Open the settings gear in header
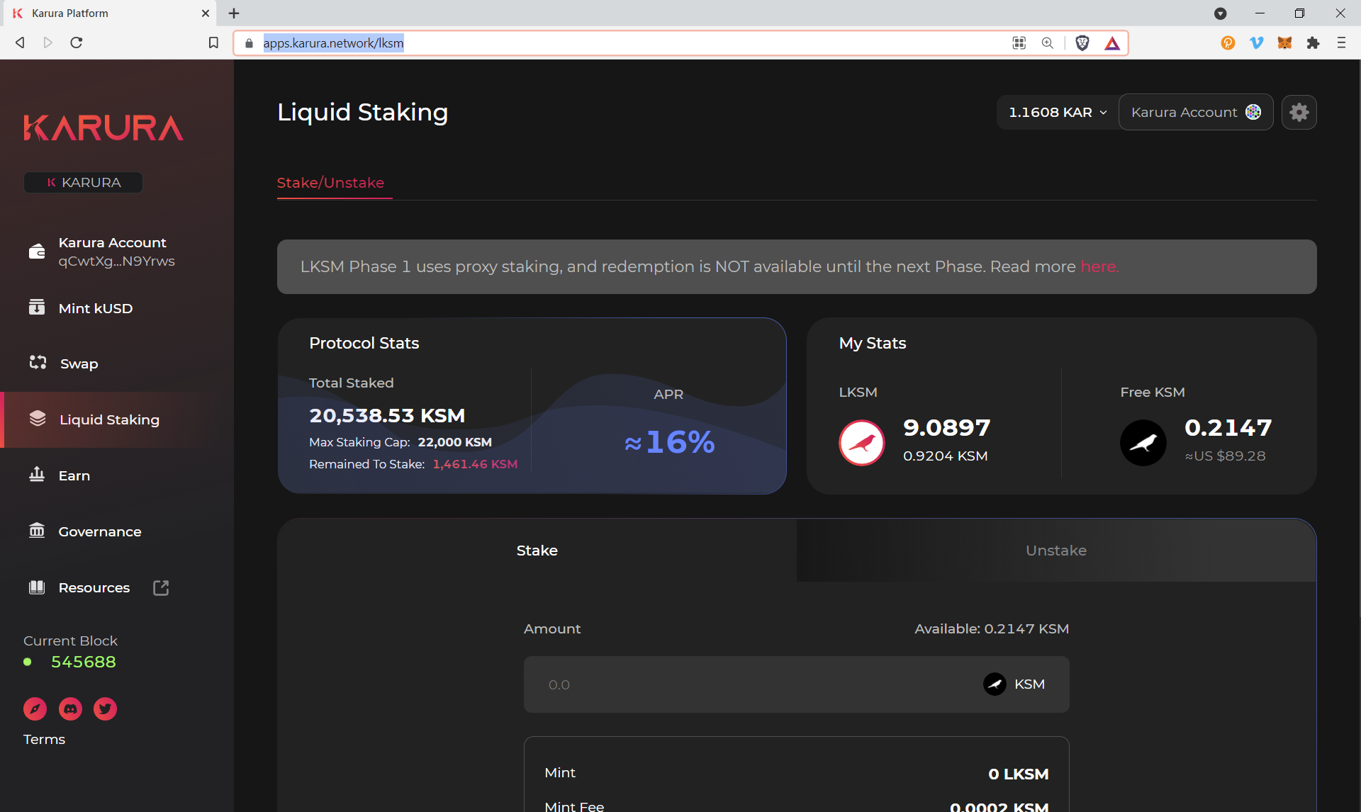 [1299, 112]
